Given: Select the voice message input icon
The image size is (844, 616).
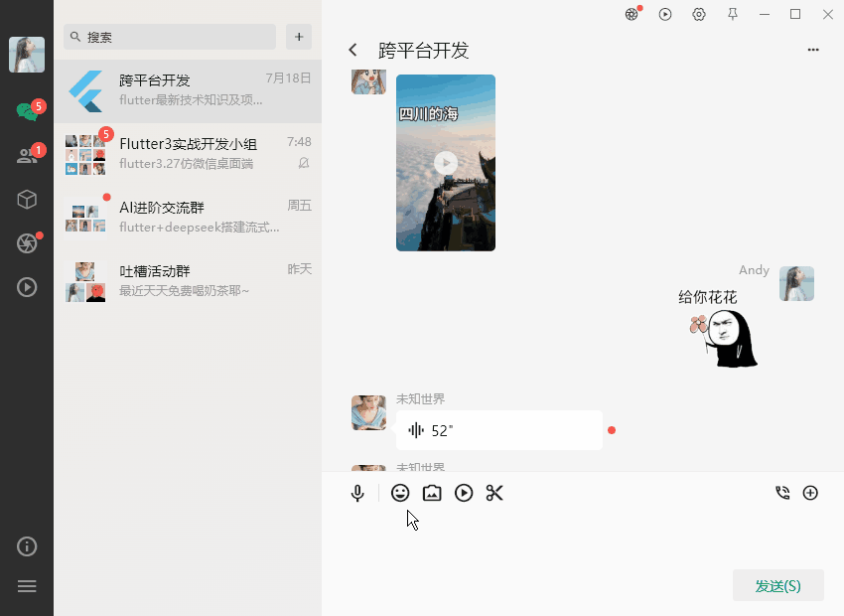Looking at the screenshot, I should (x=357, y=492).
